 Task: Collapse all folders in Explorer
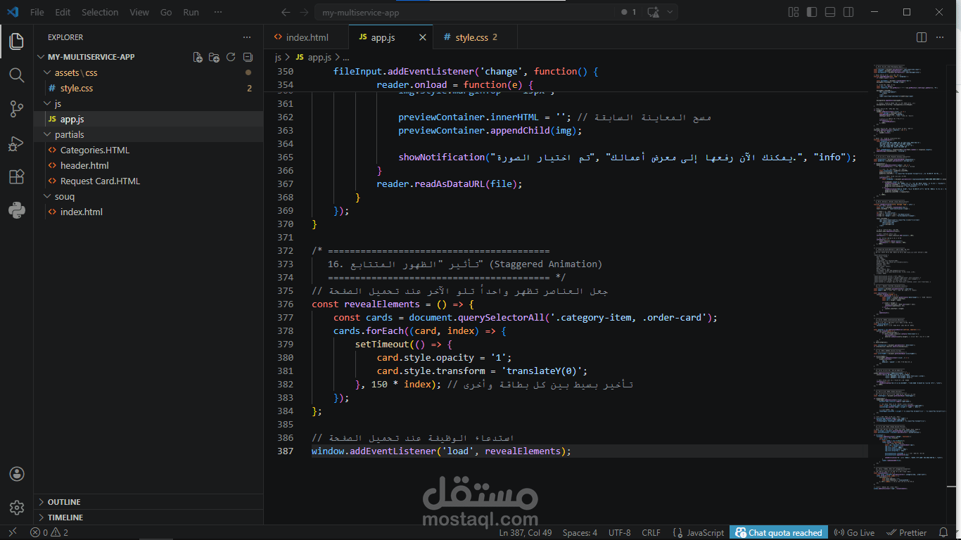click(248, 57)
